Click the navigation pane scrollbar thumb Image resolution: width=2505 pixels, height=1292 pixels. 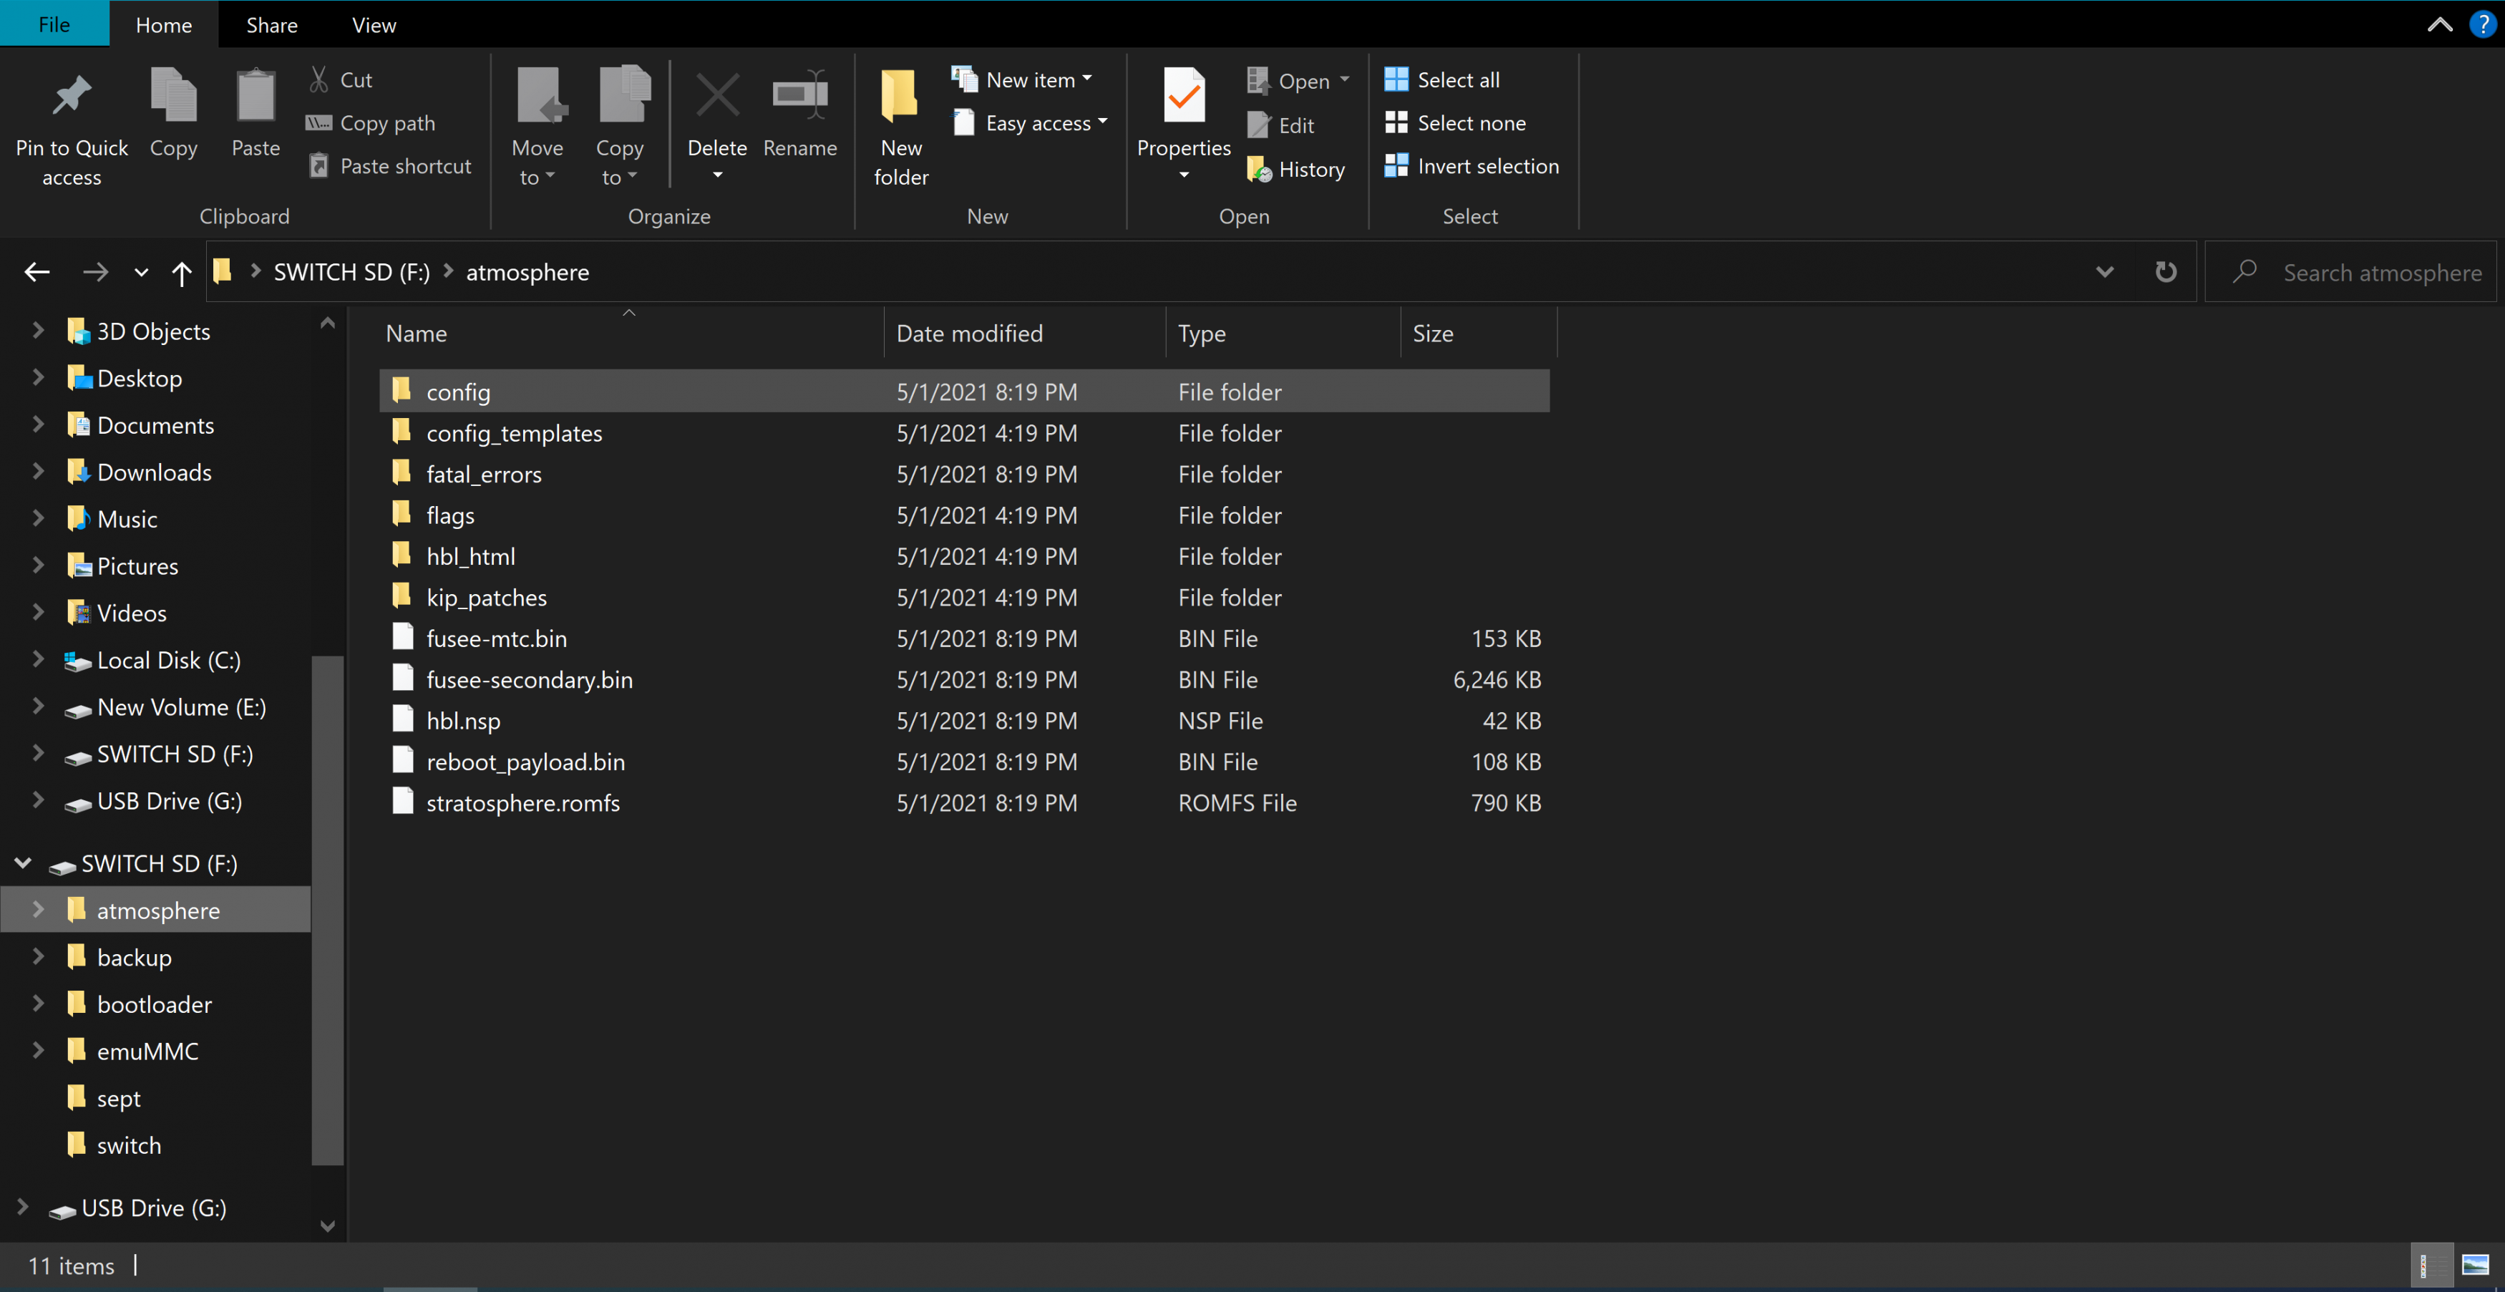pyautogui.click(x=328, y=910)
